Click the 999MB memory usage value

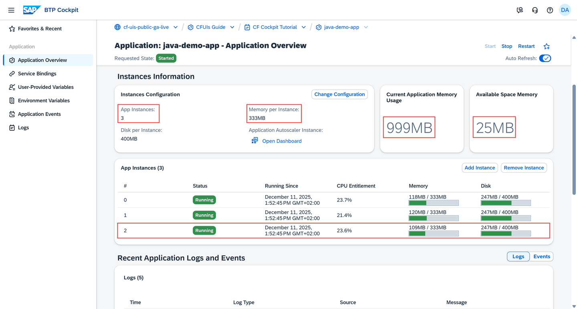point(409,128)
